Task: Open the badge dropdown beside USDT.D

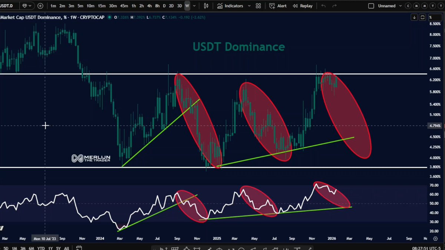Action: point(27,6)
